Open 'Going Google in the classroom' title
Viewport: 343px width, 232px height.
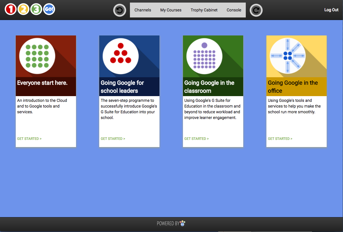pos(209,87)
